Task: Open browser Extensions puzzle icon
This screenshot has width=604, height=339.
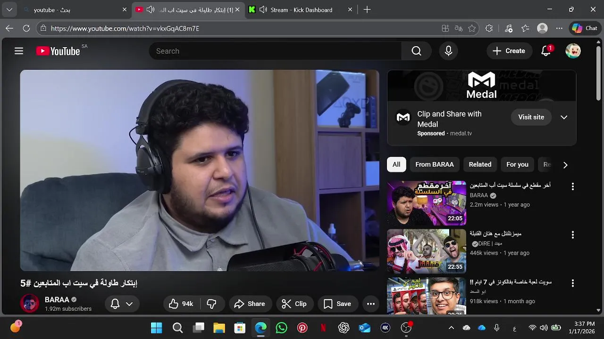Action: point(489,28)
